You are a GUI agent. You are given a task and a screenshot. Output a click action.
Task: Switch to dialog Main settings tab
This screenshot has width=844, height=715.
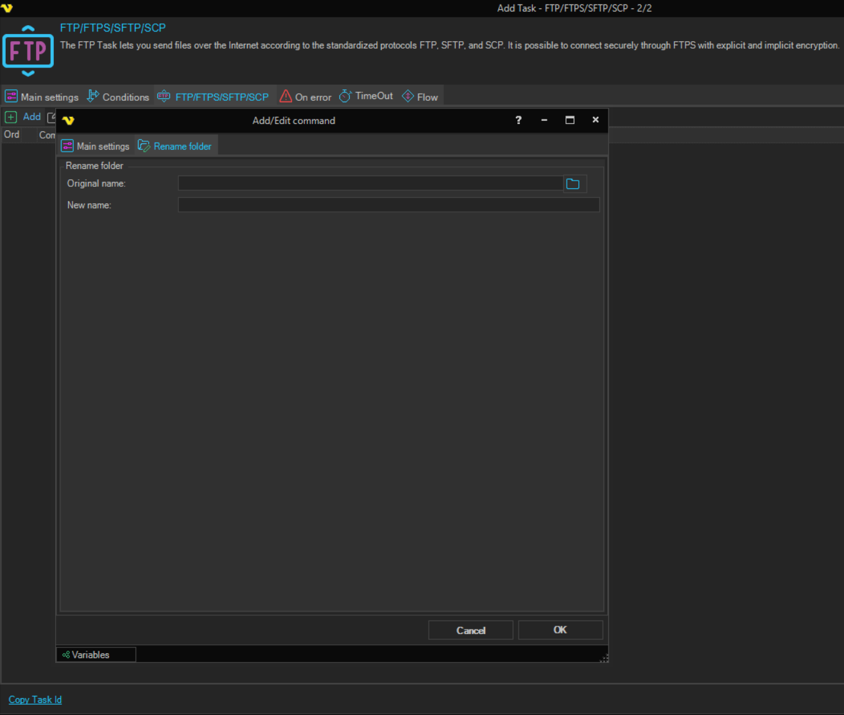tap(96, 146)
